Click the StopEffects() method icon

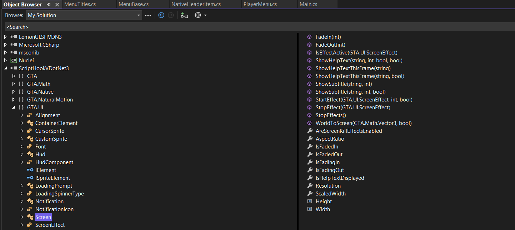[x=310, y=115]
